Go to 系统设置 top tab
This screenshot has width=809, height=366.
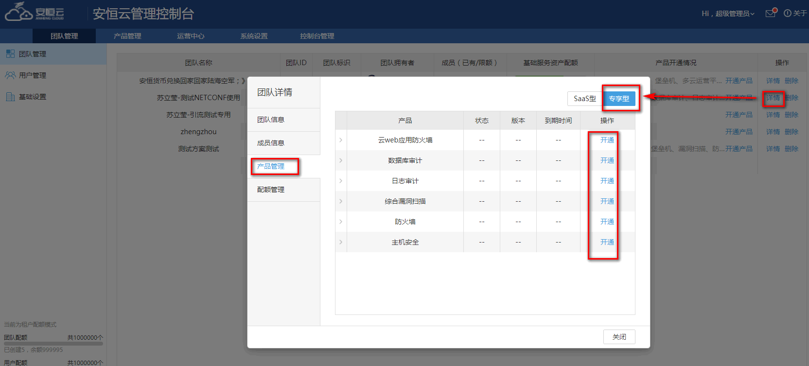[x=254, y=36]
